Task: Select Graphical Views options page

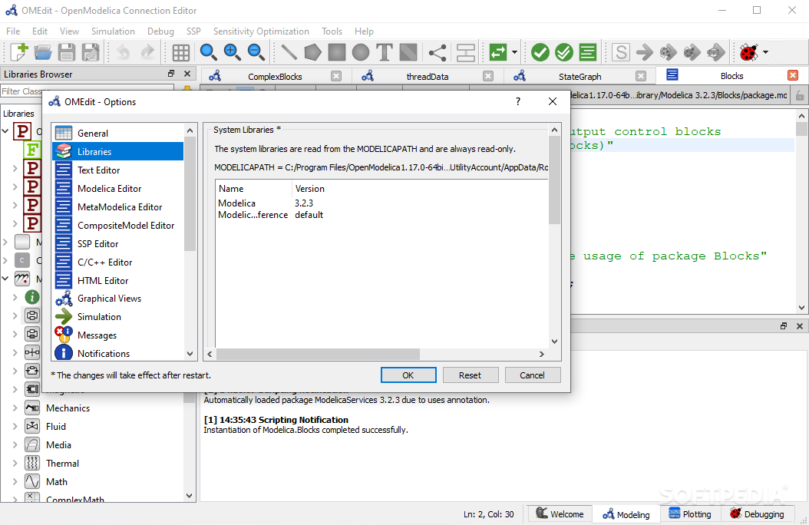Action: 118,299
